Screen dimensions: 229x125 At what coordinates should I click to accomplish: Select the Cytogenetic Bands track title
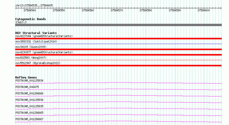pos(31,19)
